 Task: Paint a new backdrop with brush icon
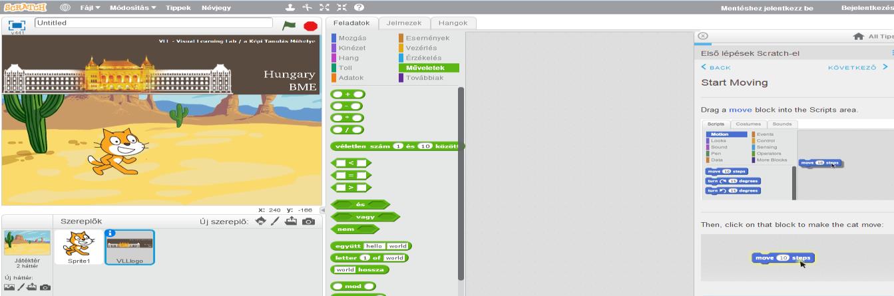click(x=21, y=287)
